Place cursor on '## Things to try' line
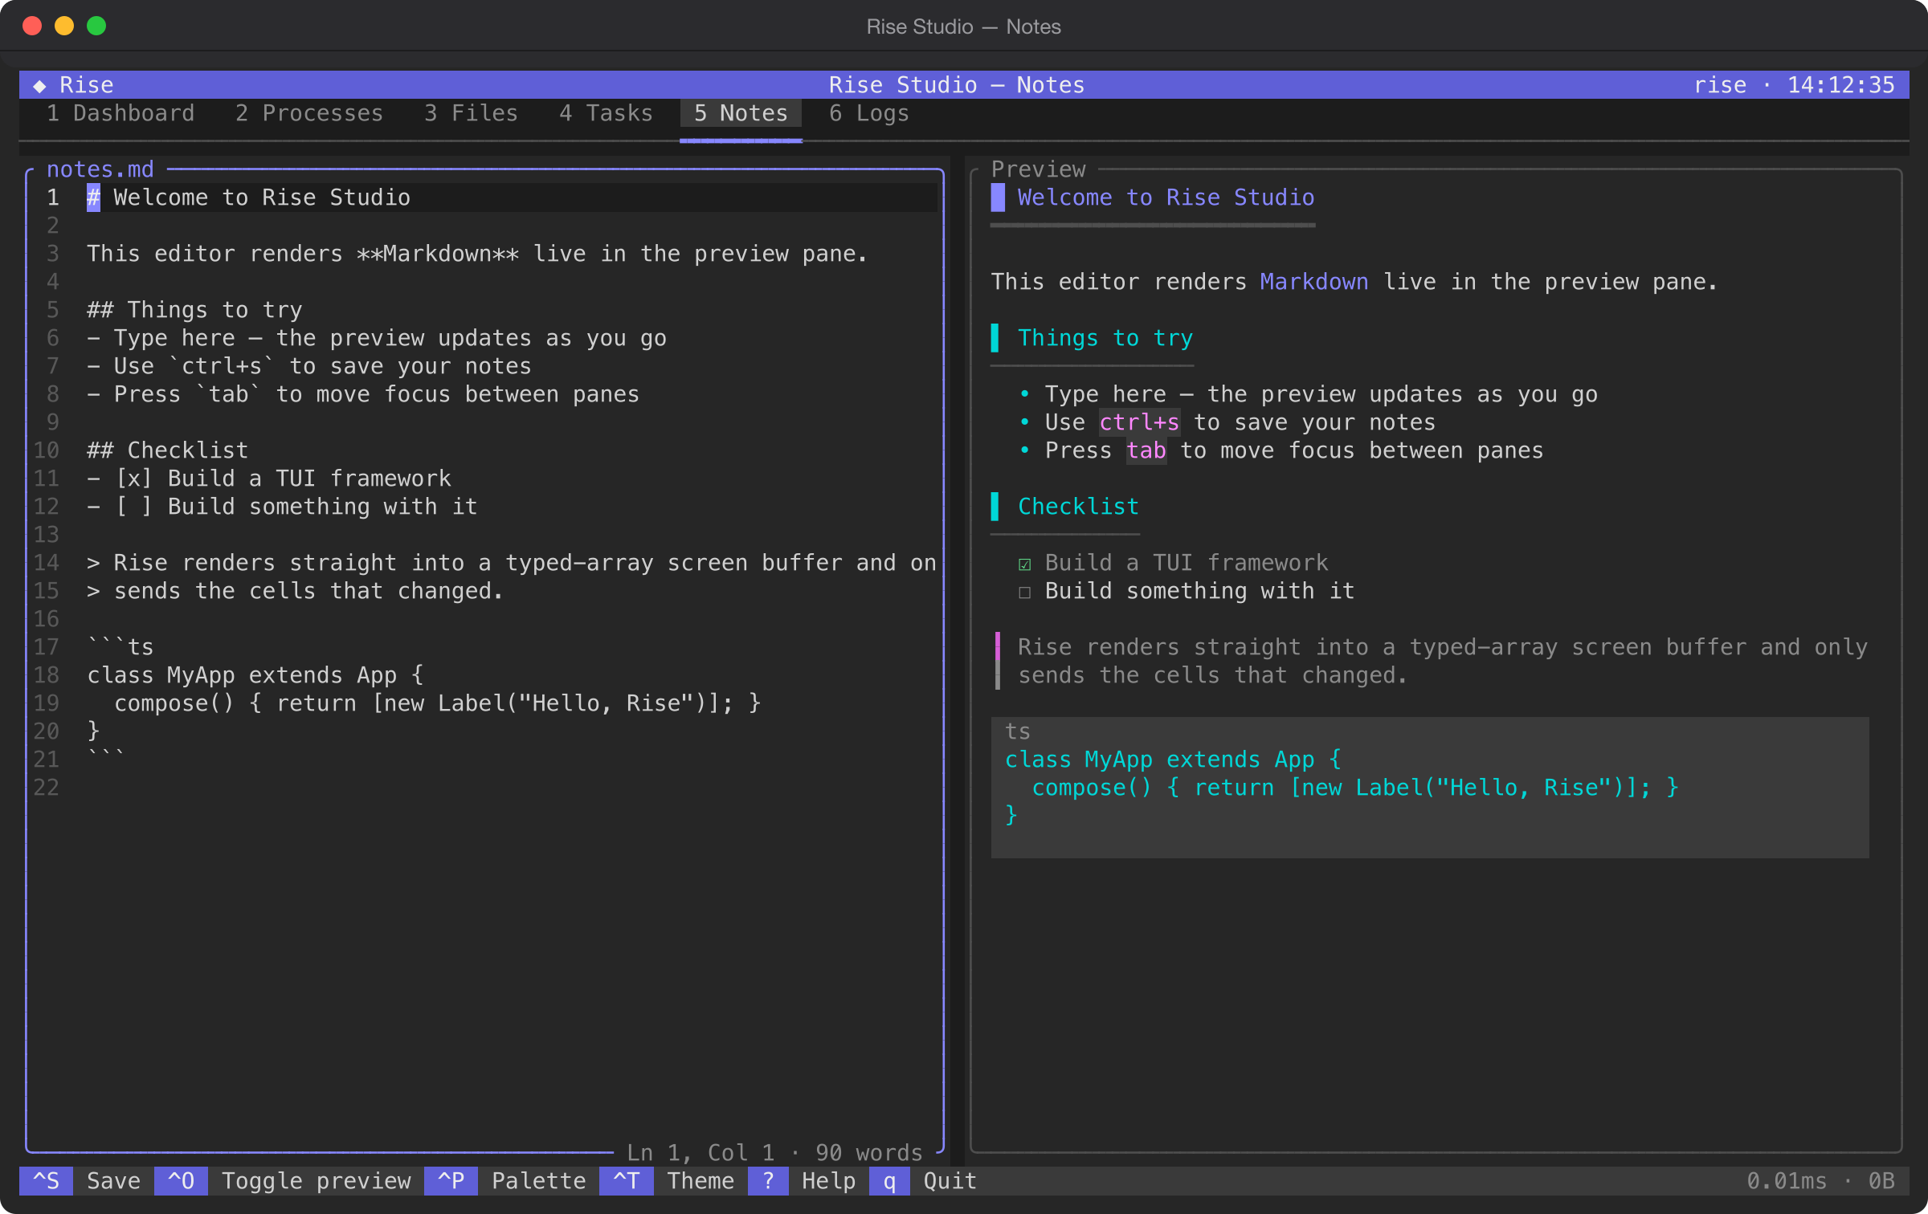1928x1214 pixels. 195,310
